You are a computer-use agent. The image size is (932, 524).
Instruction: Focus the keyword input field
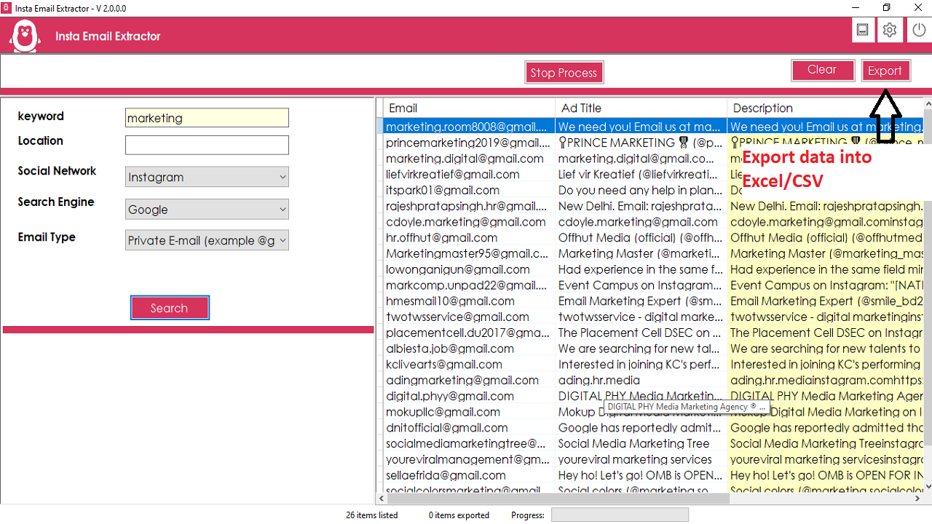coord(207,118)
